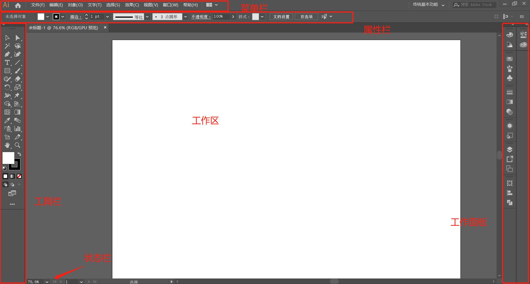Select the Selection tool (black arrow outline)
The width and height of the screenshot is (530, 284).
point(7,38)
